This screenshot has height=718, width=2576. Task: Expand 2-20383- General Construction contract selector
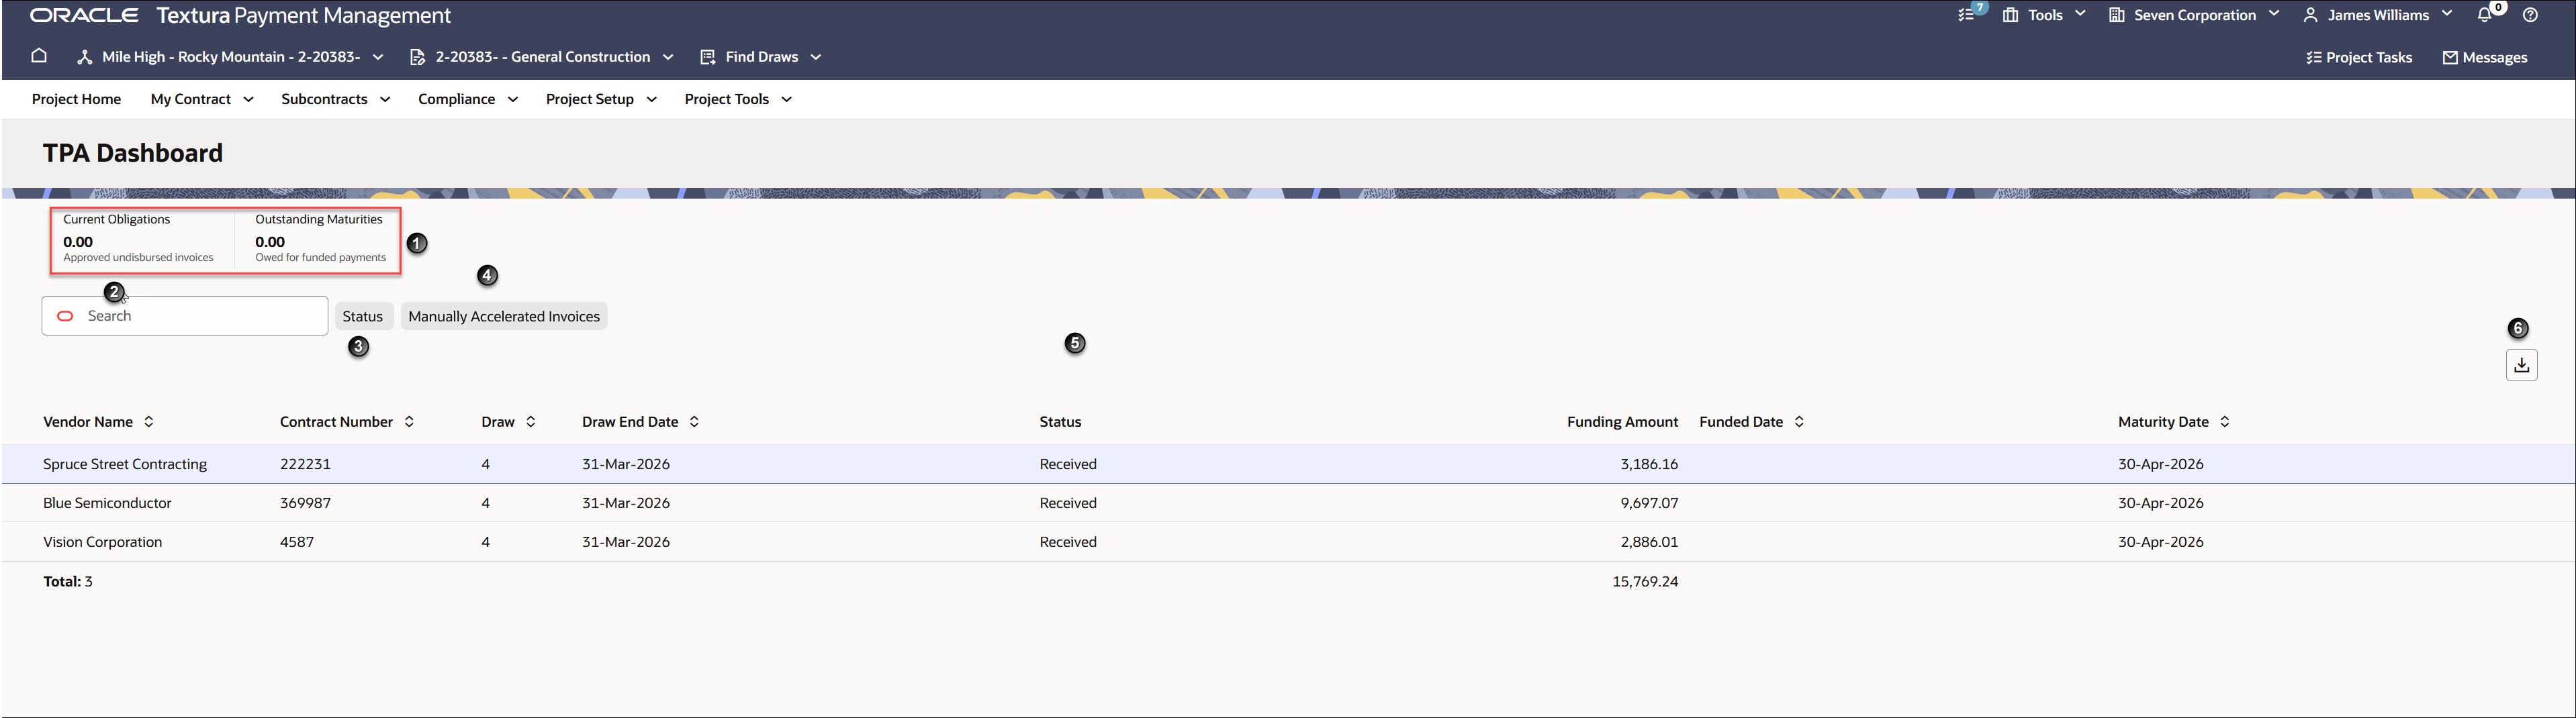[x=542, y=57]
